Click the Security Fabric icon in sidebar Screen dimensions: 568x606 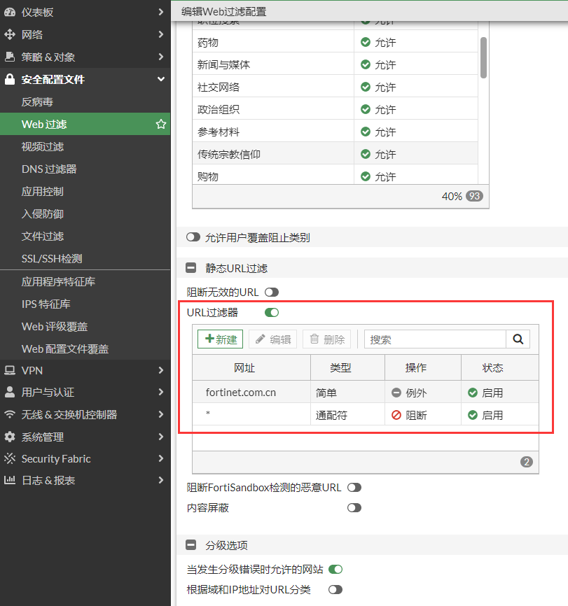(10, 459)
